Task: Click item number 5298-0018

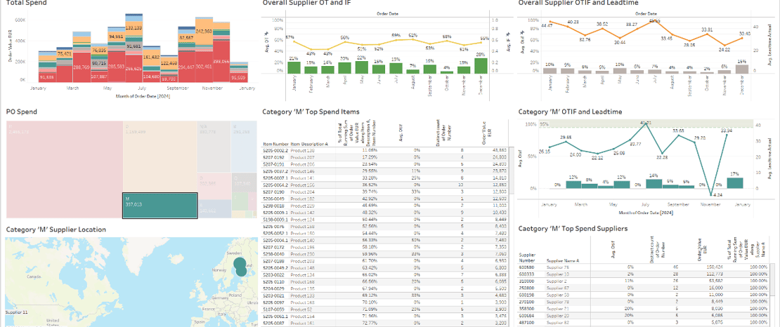Action: [x=273, y=205]
